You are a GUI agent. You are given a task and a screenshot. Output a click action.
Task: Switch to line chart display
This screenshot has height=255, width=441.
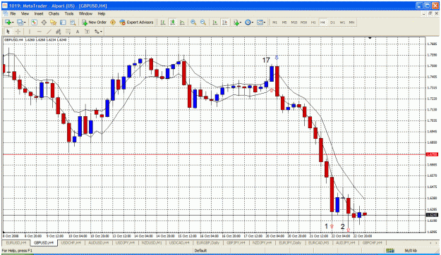click(182, 22)
